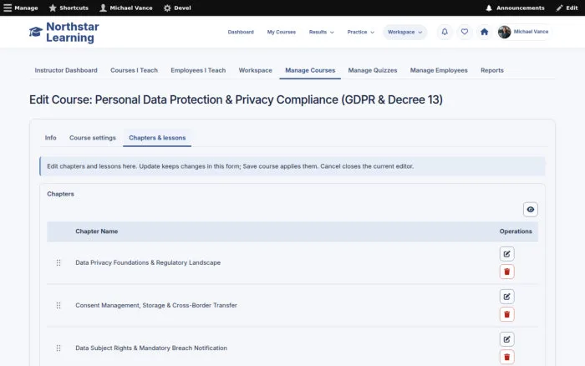Switch to Employees I Teach tab
The width and height of the screenshot is (585, 366).
tap(198, 70)
